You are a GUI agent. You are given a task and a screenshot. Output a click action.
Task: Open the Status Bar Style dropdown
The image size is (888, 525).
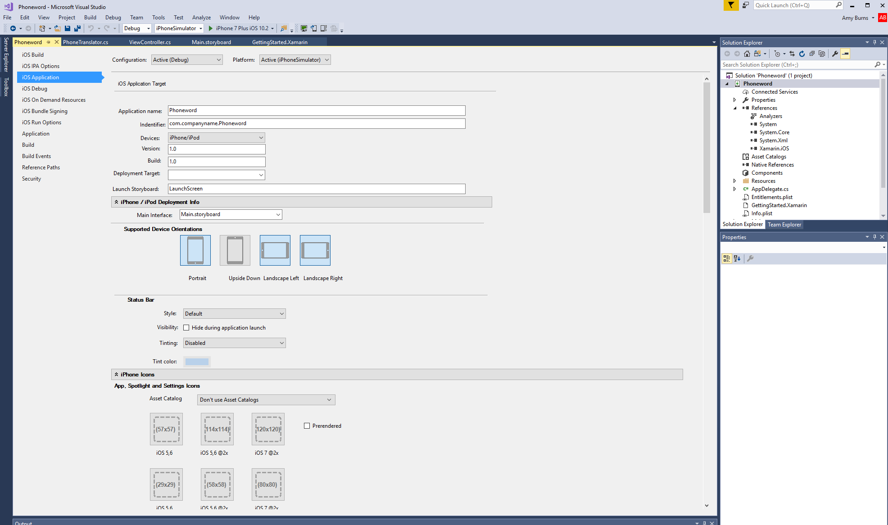[x=235, y=314]
